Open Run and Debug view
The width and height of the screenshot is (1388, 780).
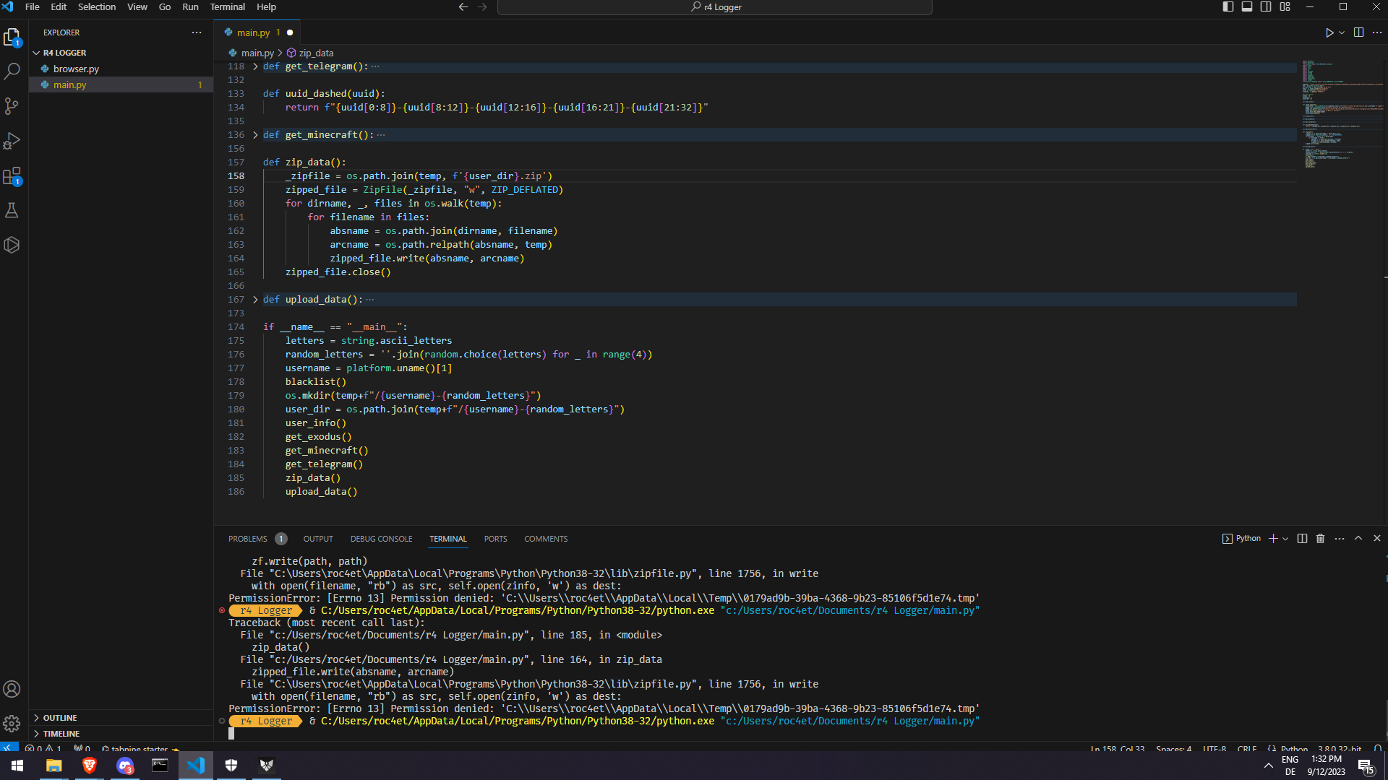point(12,141)
